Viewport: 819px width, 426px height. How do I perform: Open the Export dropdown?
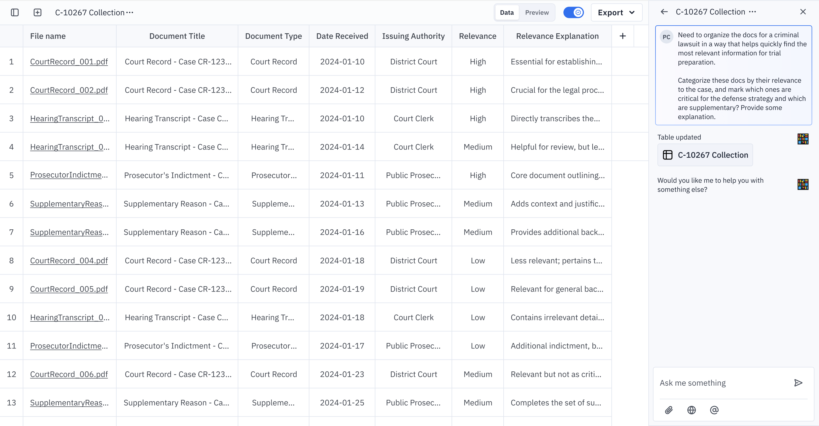[x=616, y=13]
